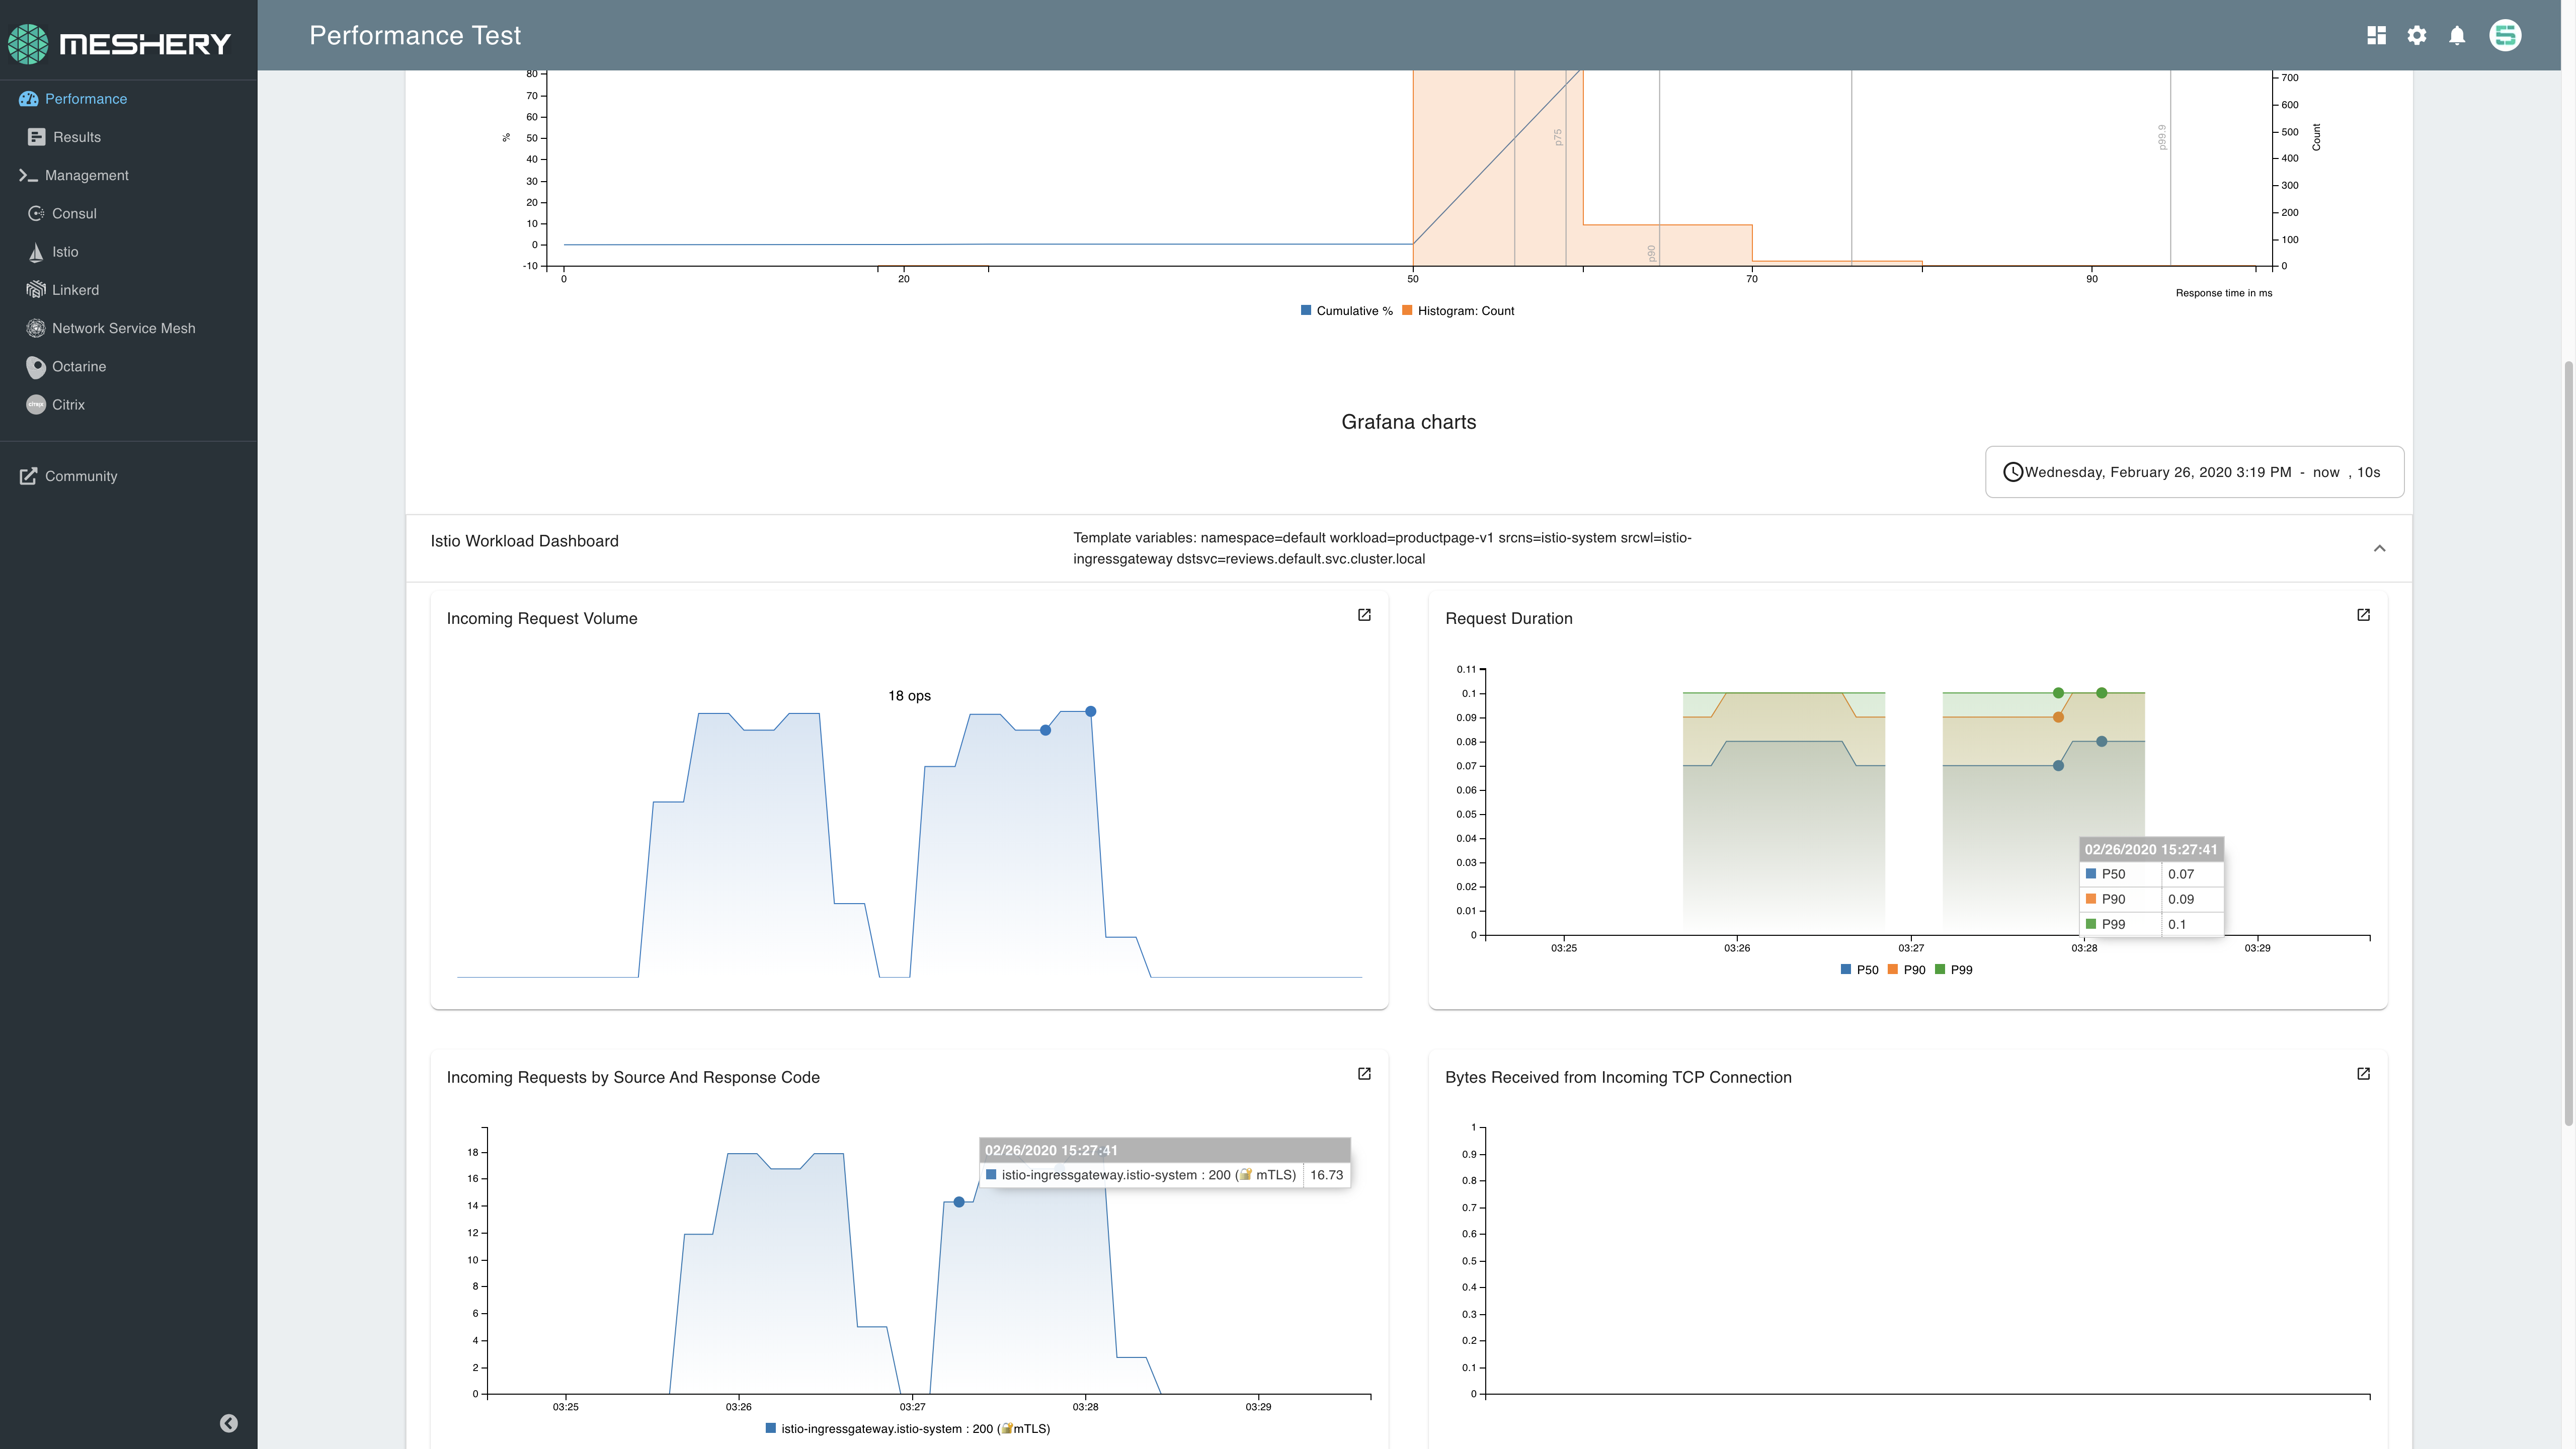Open Request Duration chart externally
The height and width of the screenshot is (1449, 2576).
(2363, 615)
